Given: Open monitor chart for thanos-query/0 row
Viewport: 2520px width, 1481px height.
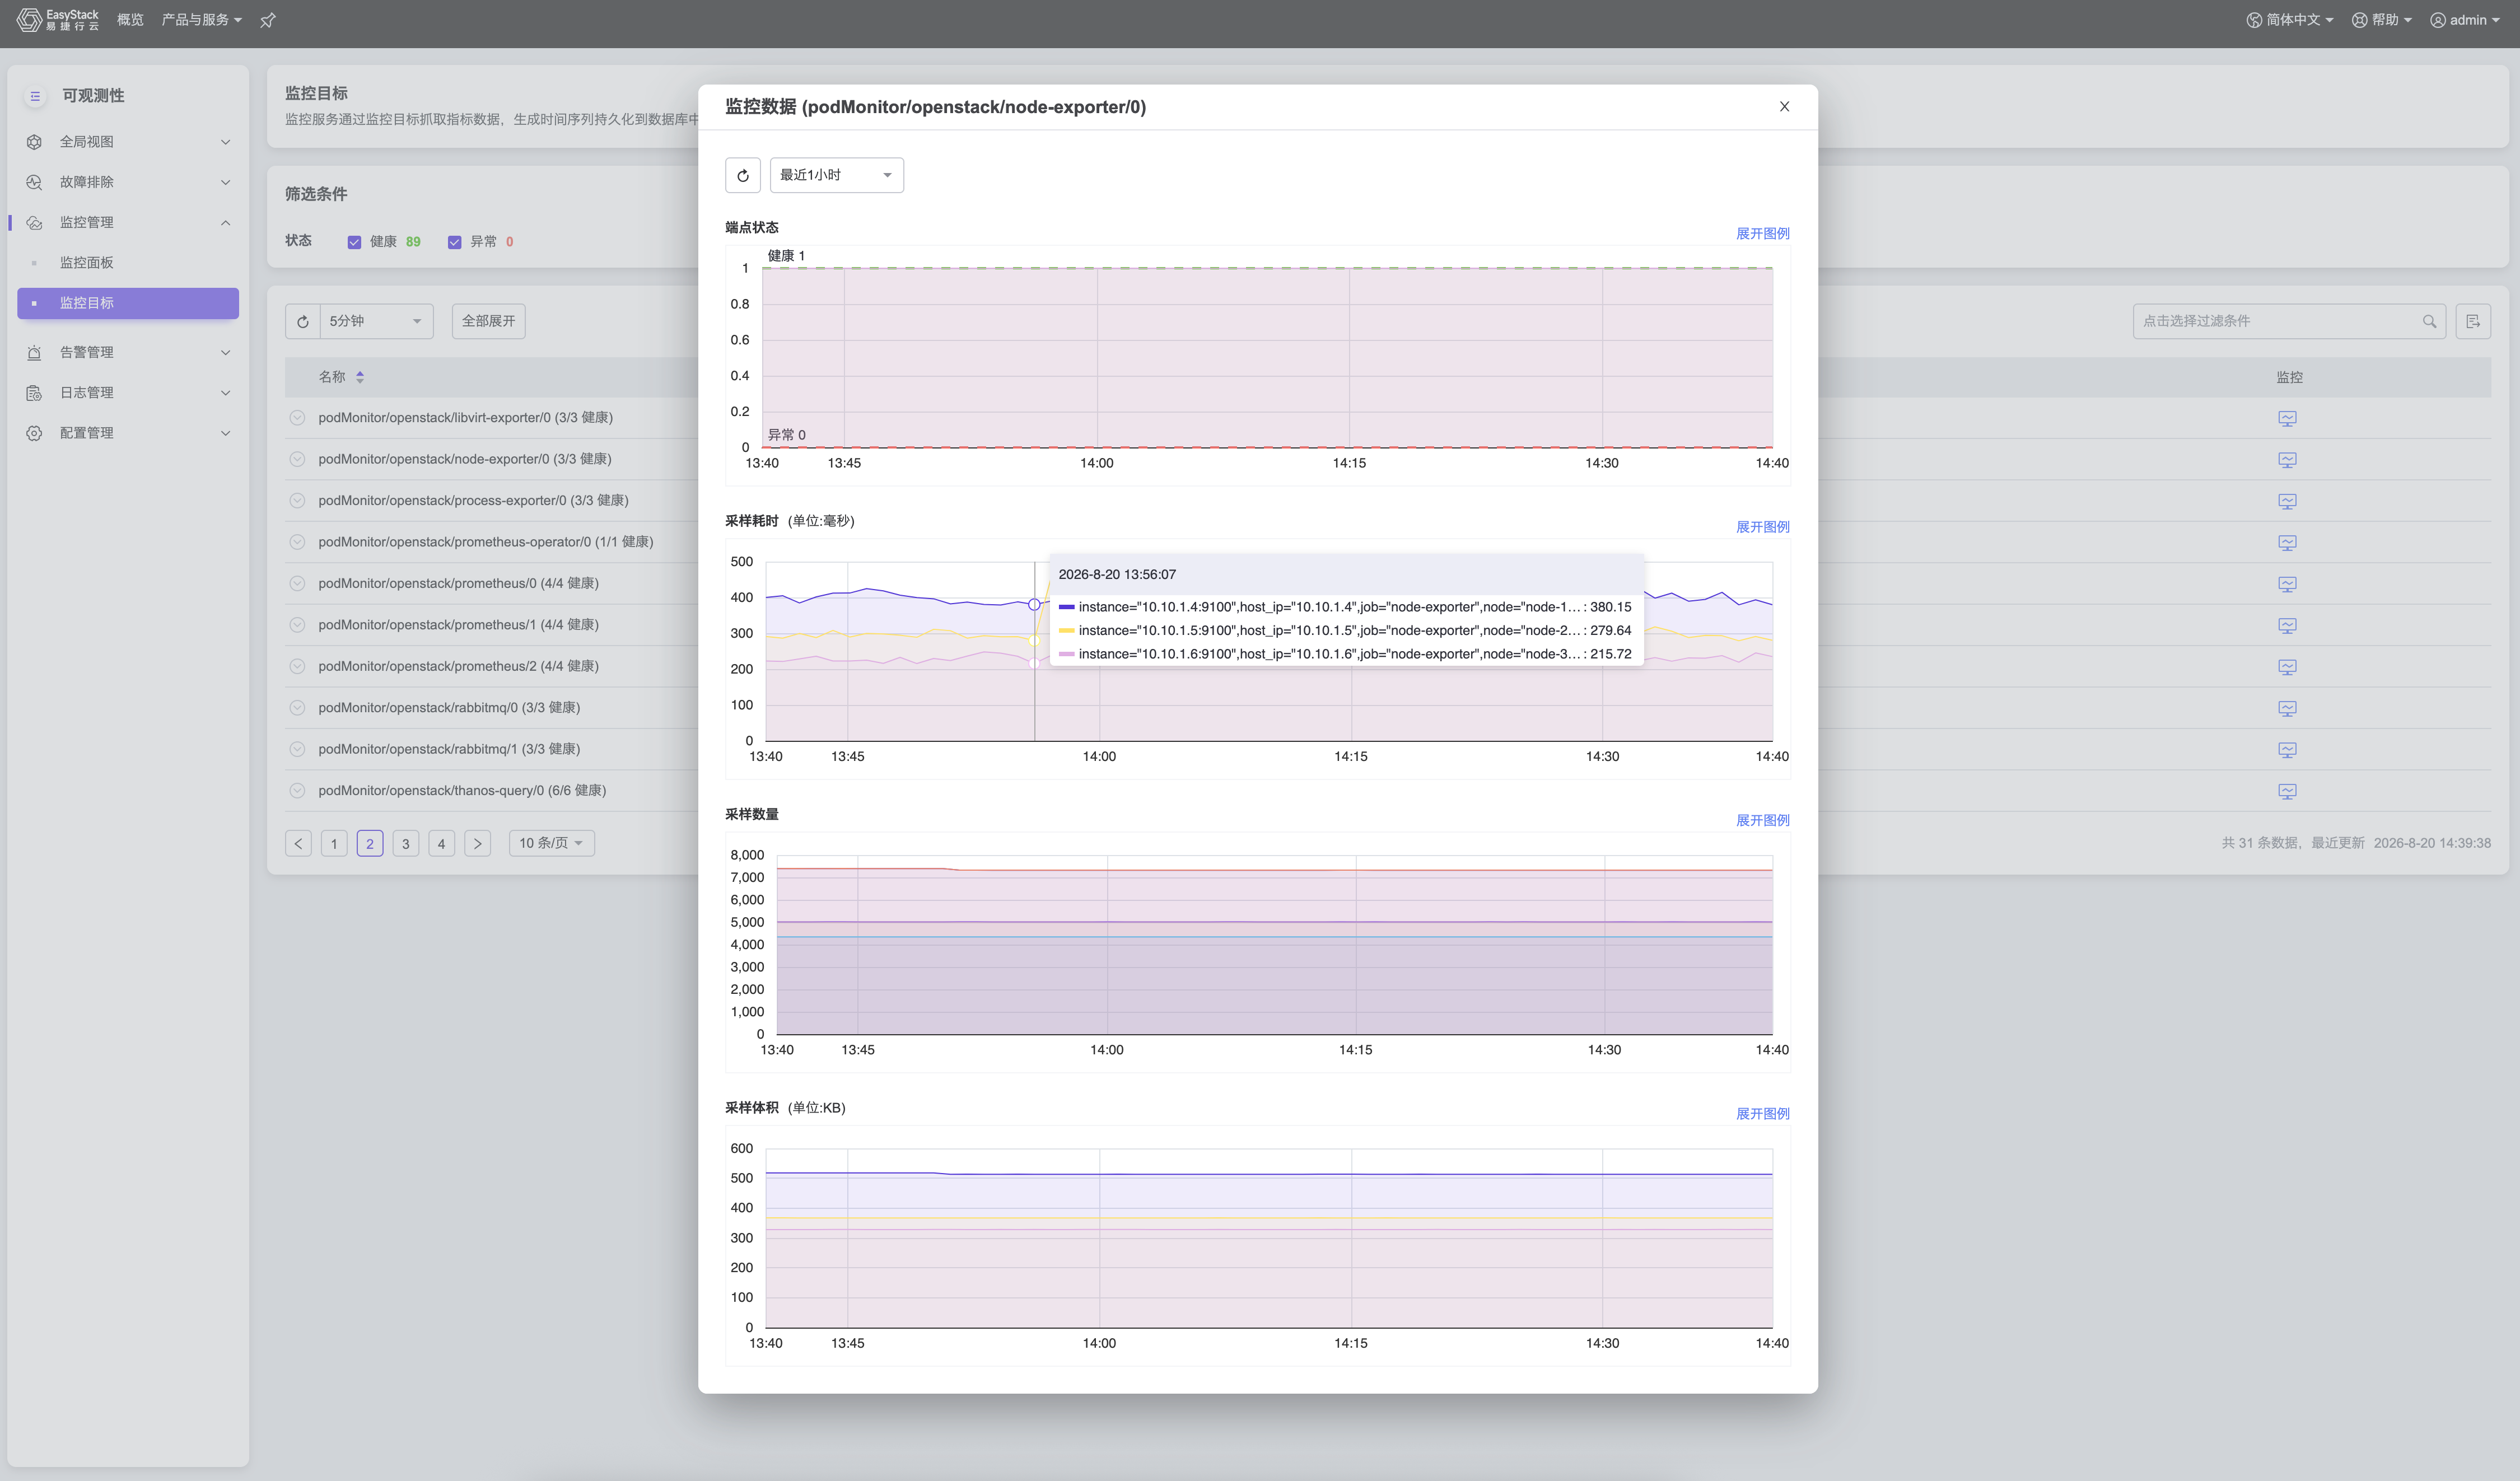Looking at the screenshot, I should (x=2287, y=791).
